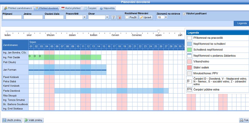Select employee Petr Dlouhý

click(15, 62)
